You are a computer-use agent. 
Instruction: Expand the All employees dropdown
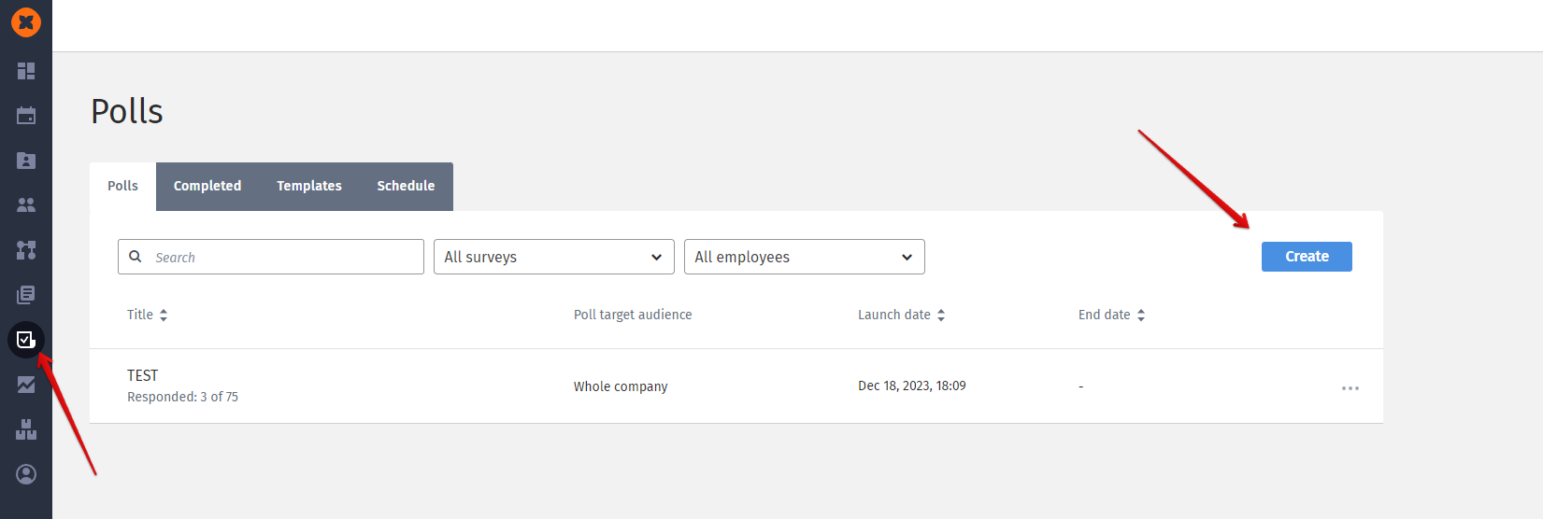tap(805, 257)
